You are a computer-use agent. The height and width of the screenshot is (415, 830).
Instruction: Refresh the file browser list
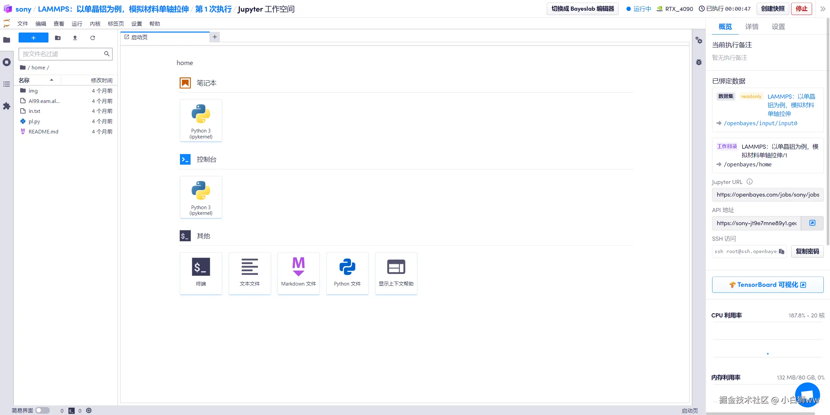[x=93, y=38]
